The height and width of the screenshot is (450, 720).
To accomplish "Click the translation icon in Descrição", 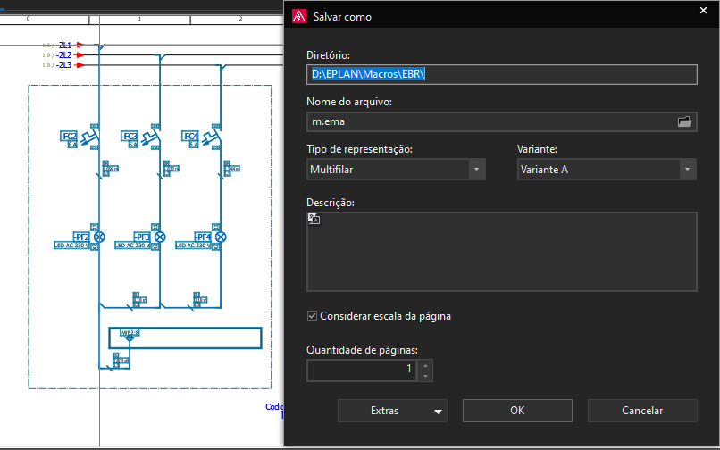I will click(314, 219).
